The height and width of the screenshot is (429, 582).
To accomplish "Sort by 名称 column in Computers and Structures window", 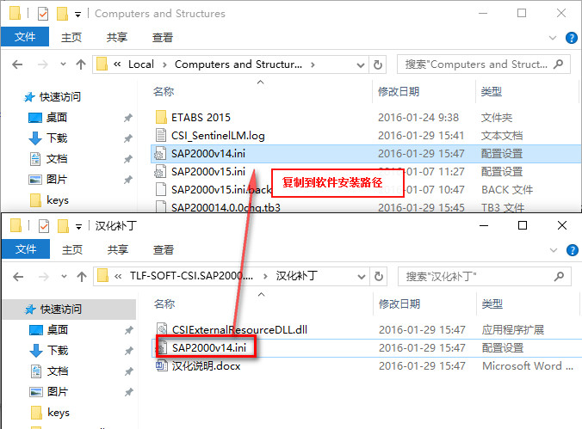I will [164, 91].
